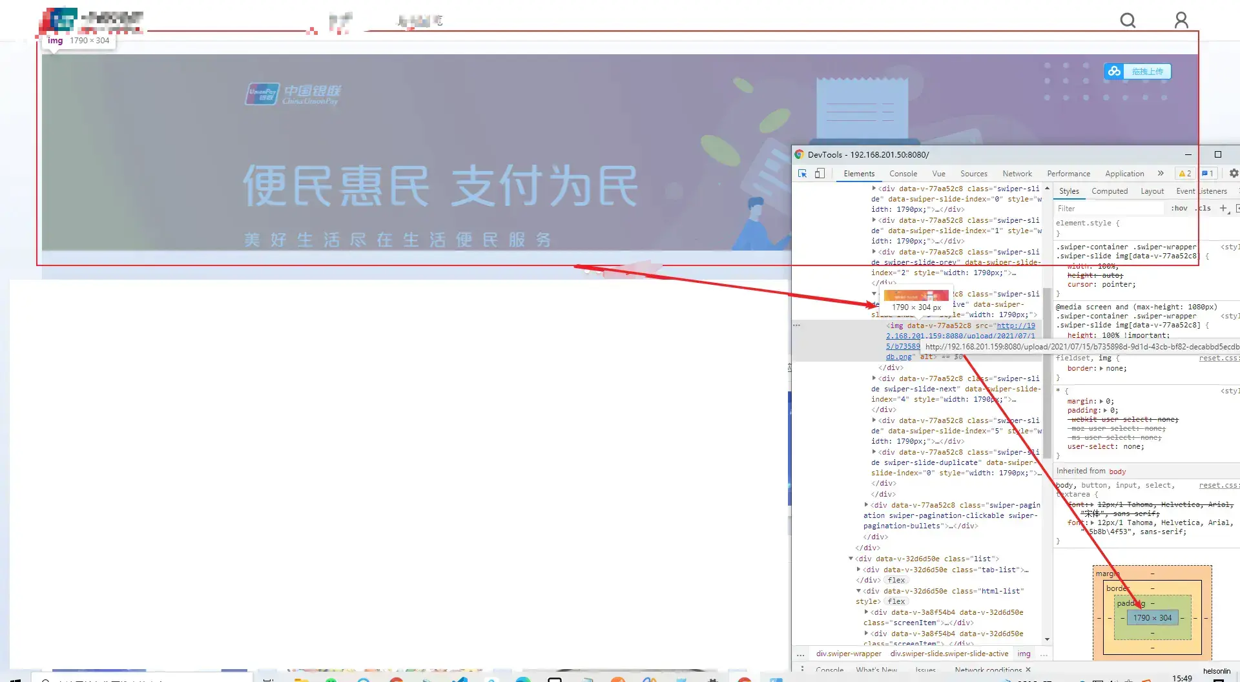This screenshot has height=682, width=1240.
Task: Switch to the Computed tab
Action: pyautogui.click(x=1110, y=191)
